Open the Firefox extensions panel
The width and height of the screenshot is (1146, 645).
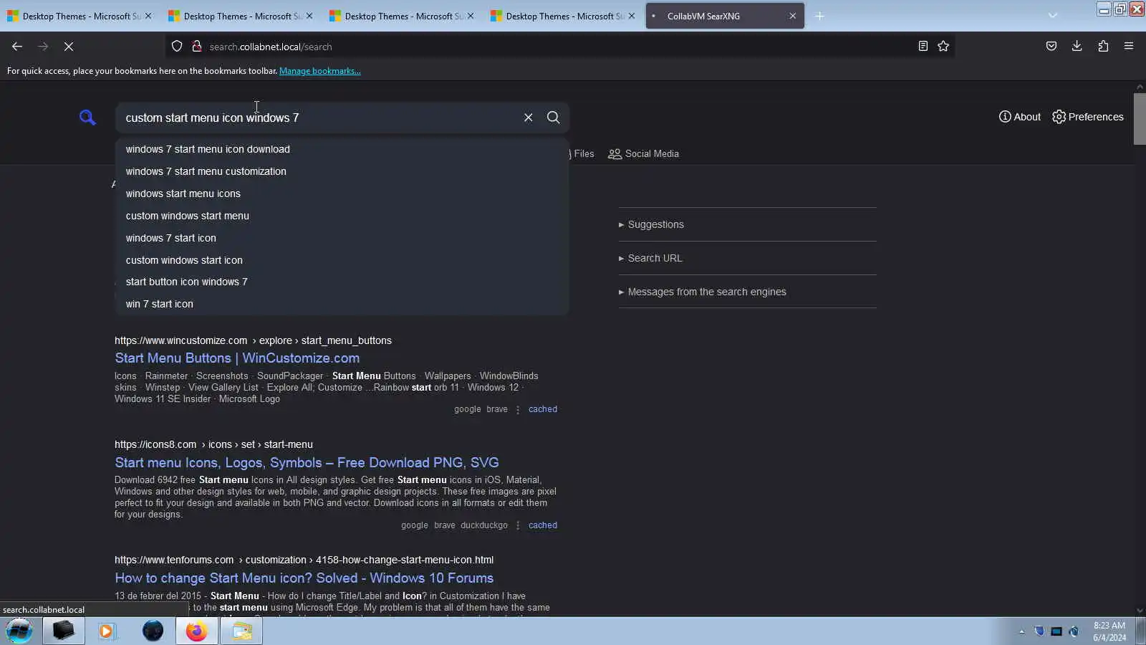point(1103,47)
